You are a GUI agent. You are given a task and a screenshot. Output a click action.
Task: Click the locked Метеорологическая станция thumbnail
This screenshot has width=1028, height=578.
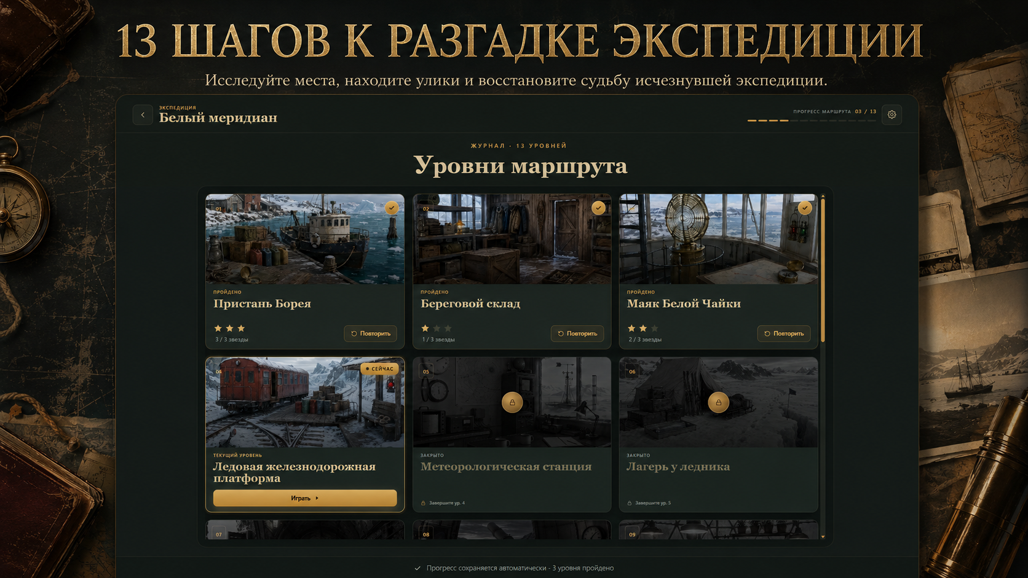click(x=512, y=402)
